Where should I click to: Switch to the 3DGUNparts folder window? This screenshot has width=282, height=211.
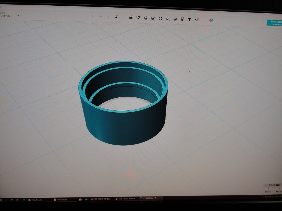click(39, 200)
